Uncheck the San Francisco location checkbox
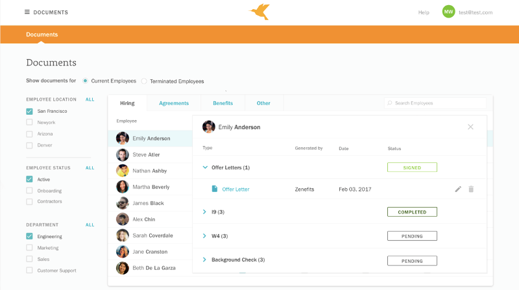 coord(29,112)
